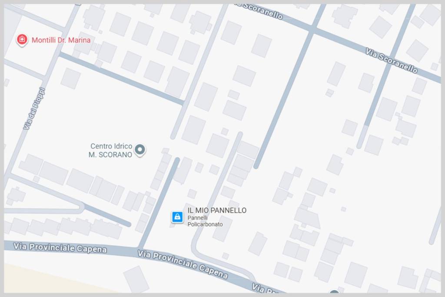This screenshot has height=297, width=445.
Task: Open the Montilli Dr. Marina place label
Action: click(61, 40)
